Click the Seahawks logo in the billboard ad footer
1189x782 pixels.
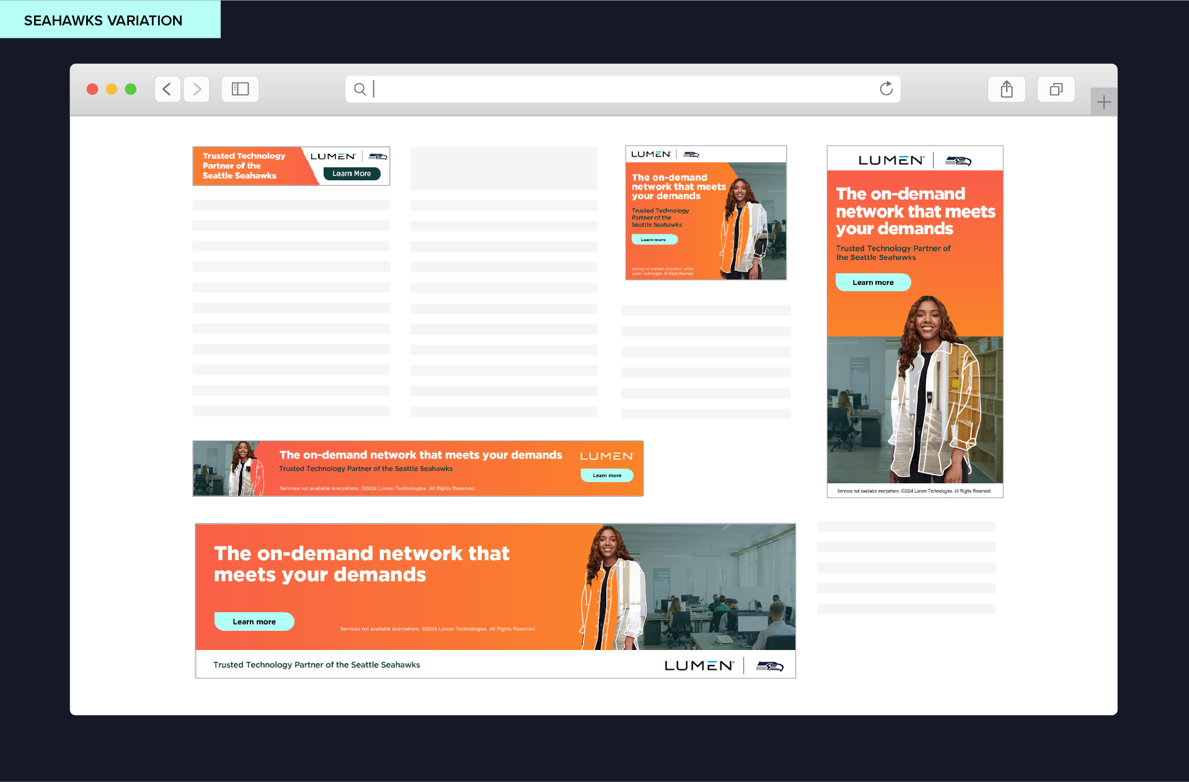point(770,666)
